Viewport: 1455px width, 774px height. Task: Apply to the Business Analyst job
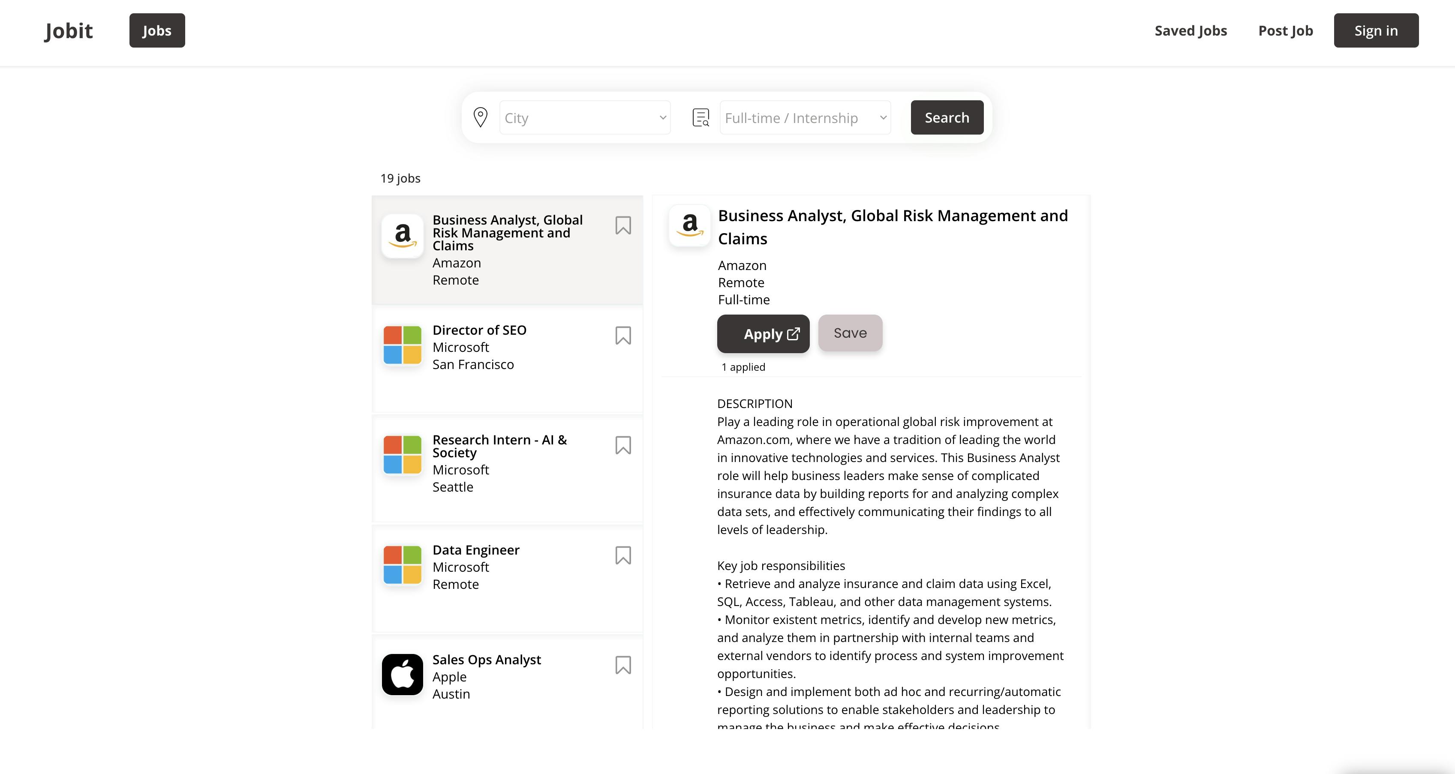pyautogui.click(x=763, y=334)
